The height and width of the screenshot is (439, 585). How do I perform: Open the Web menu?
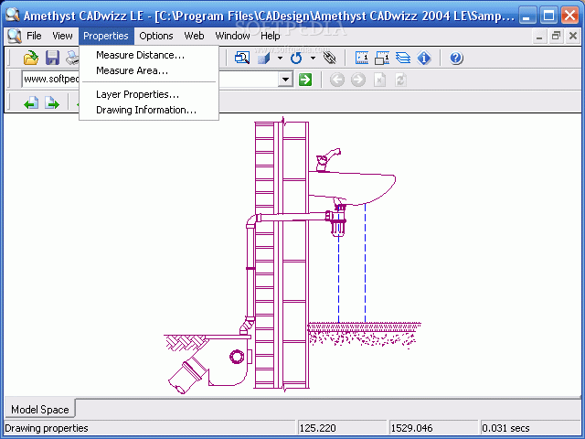click(x=194, y=36)
